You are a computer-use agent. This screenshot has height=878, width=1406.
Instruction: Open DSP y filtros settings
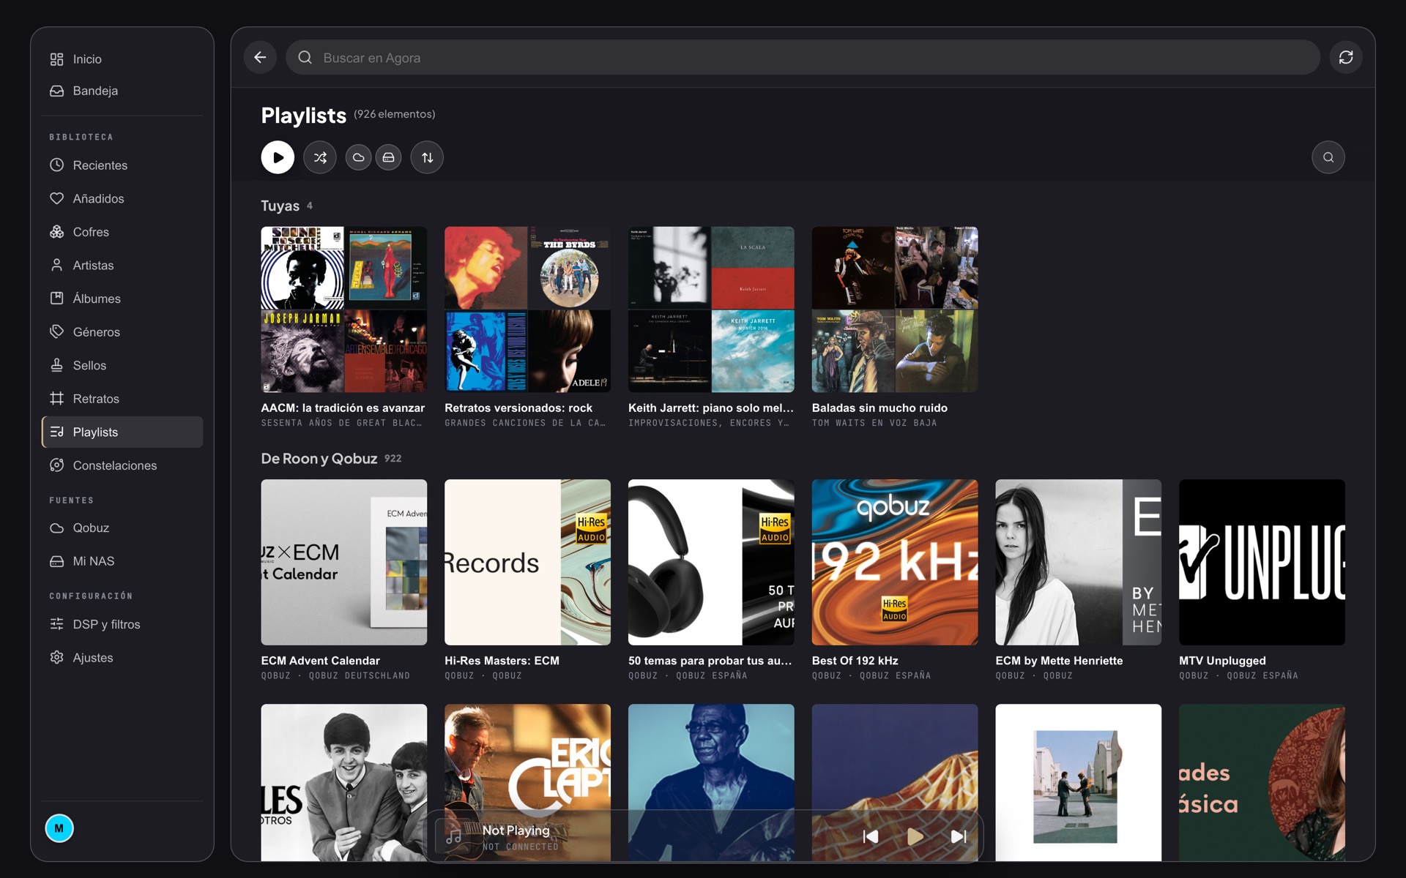pyautogui.click(x=122, y=624)
